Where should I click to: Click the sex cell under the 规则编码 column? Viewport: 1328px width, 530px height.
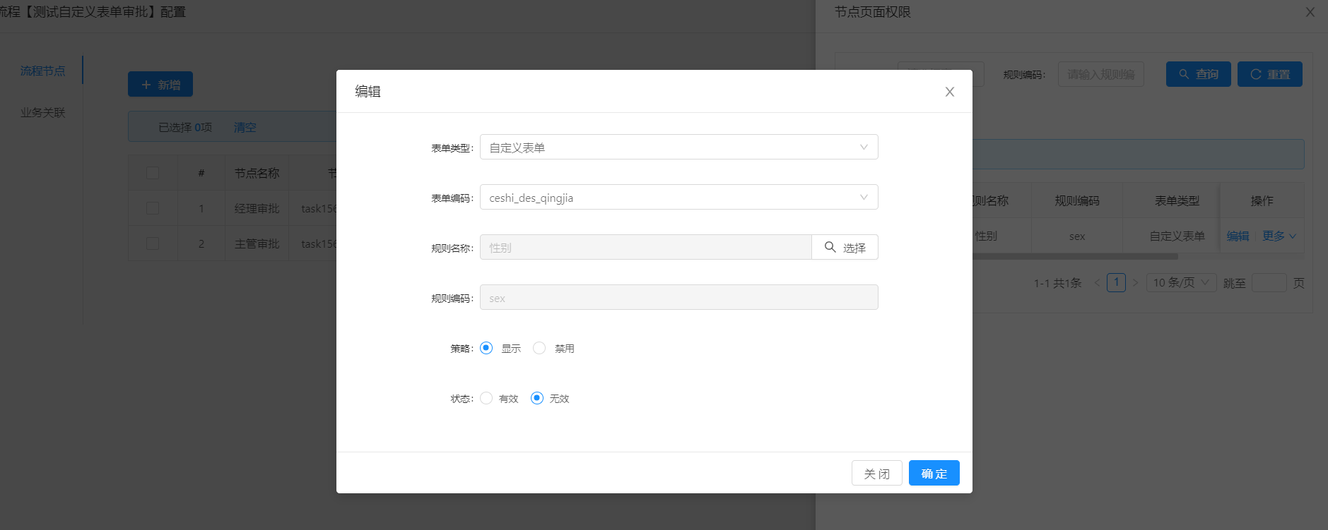pyautogui.click(x=1076, y=236)
